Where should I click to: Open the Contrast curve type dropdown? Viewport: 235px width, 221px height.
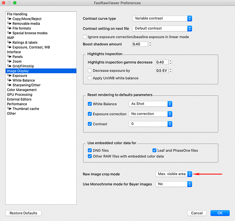pyautogui.click(x=162, y=18)
